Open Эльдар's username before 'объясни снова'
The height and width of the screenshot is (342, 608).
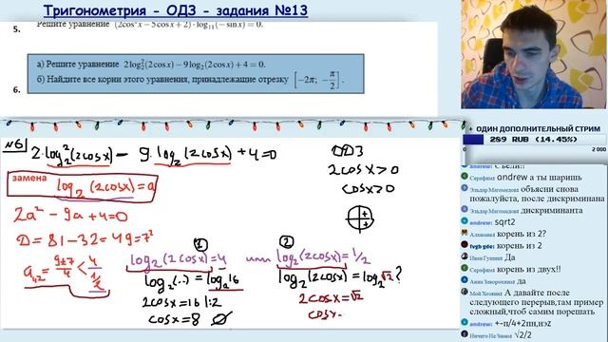click(494, 190)
